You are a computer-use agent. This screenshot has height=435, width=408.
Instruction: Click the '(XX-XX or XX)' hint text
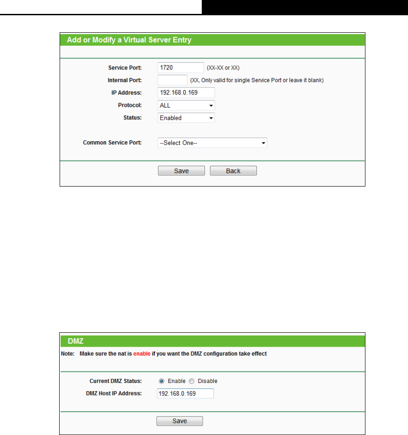coord(223,68)
